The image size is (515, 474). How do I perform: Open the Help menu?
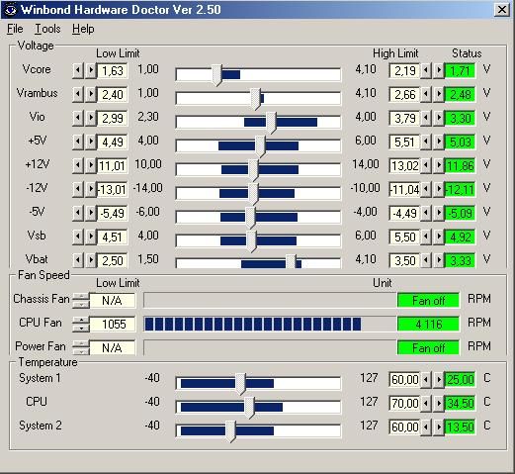83,29
